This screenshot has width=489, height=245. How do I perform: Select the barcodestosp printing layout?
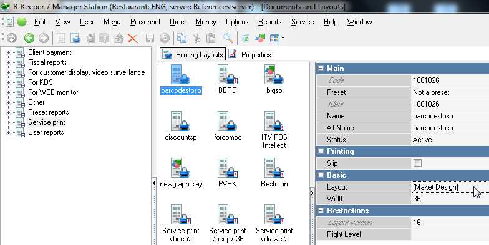[x=181, y=80]
